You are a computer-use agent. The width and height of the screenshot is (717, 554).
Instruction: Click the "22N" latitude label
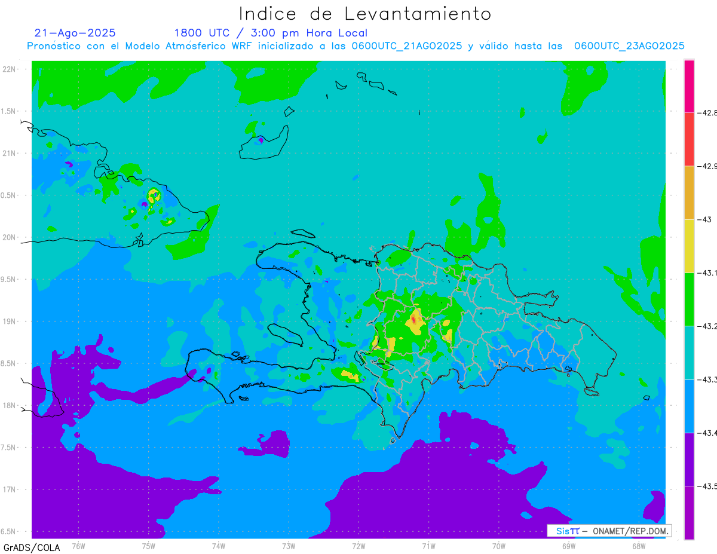point(10,69)
